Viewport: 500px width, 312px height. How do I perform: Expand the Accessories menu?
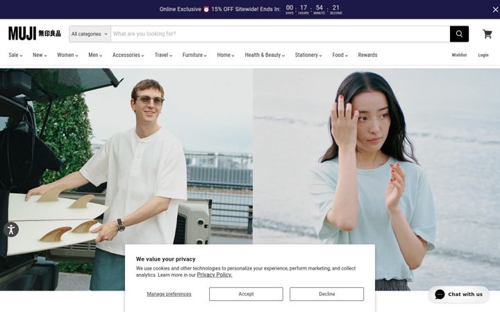click(128, 55)
